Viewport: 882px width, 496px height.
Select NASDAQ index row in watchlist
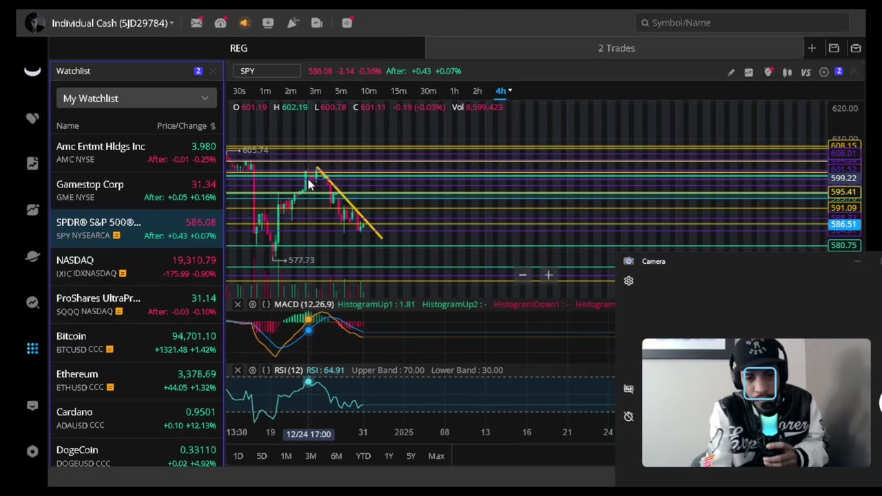pyautogui.click(x=136, y=267)
